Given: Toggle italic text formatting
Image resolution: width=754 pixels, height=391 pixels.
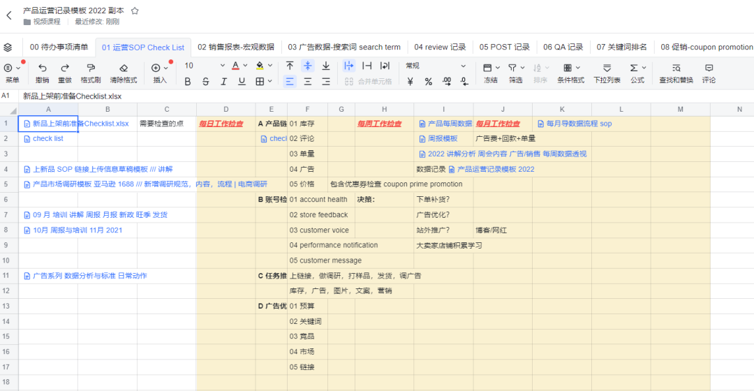Looking at the screenshot, I should tap(223, 82).
